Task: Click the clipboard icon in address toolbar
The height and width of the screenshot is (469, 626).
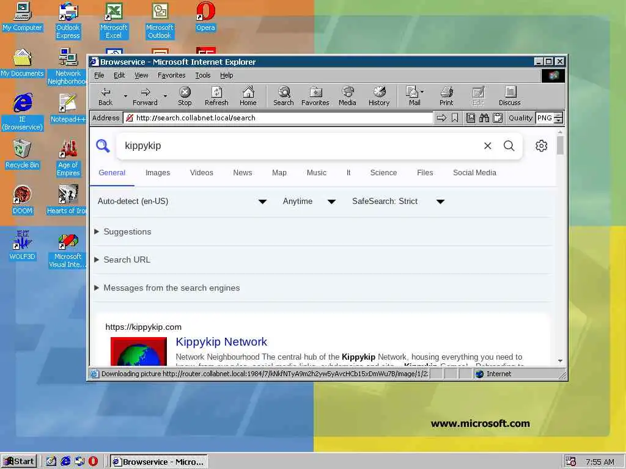Action: pyautogui.click(x=498, y=118)
